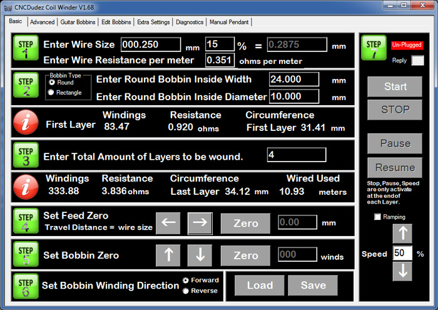
Task: Maximize the Coil Winder window
Action: 404,5
